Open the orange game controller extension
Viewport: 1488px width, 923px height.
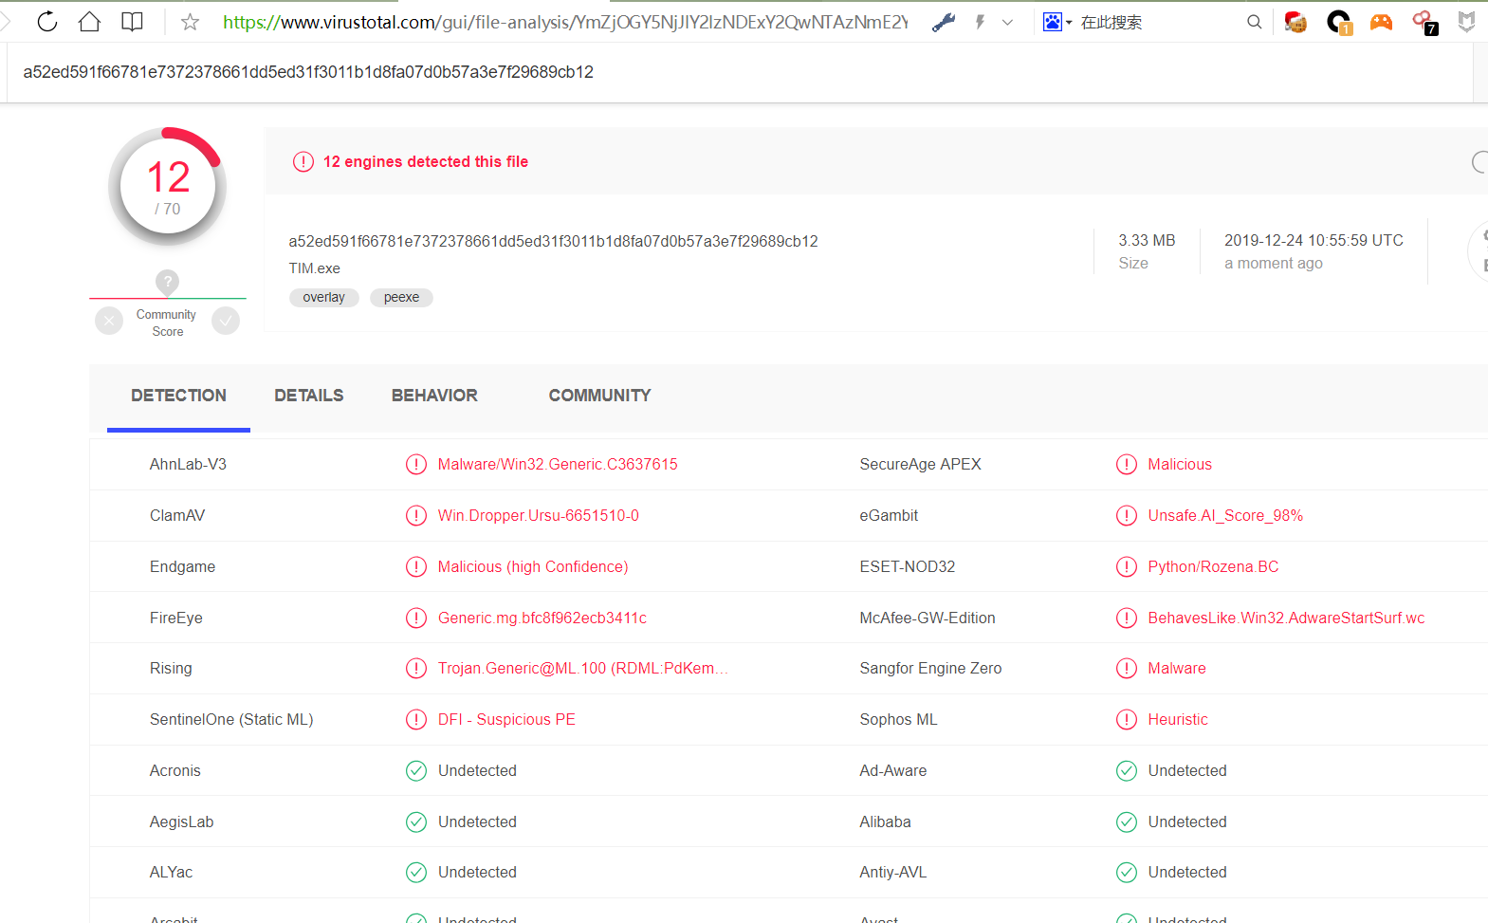1381,22
